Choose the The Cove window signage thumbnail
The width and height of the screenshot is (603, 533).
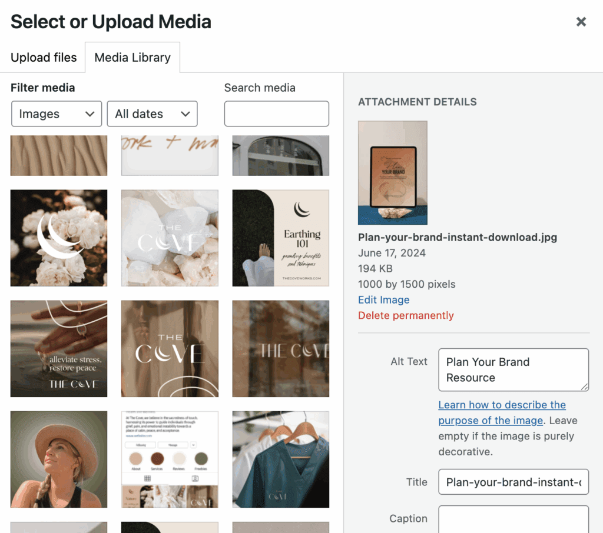point(280,348)
